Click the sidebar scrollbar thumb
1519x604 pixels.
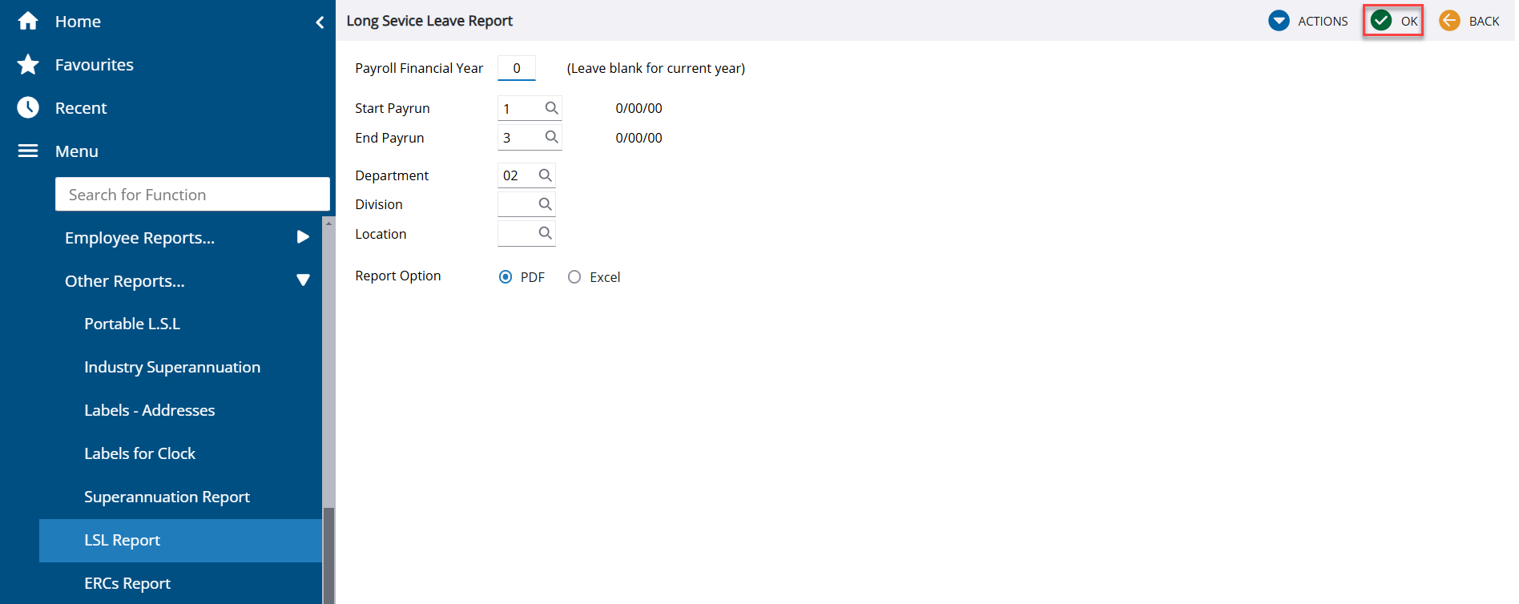[328, 555]
